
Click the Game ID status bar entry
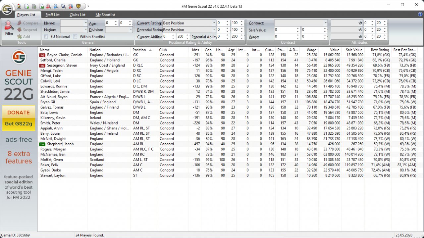16,235
